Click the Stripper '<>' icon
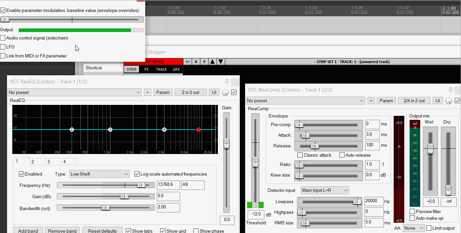Viewport: 461px width, 233px height. (187, 61)
